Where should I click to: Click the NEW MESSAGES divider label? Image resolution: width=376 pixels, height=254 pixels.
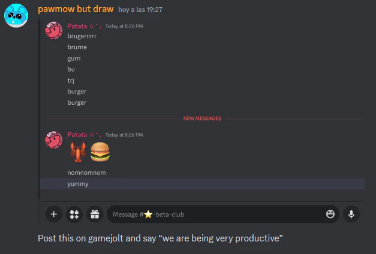click(202, 119)
